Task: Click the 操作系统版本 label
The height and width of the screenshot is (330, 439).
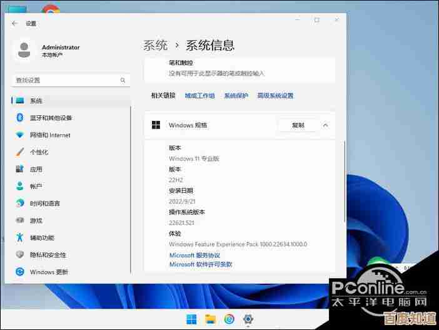Action: pyautogui.click(x=187, y=212)
